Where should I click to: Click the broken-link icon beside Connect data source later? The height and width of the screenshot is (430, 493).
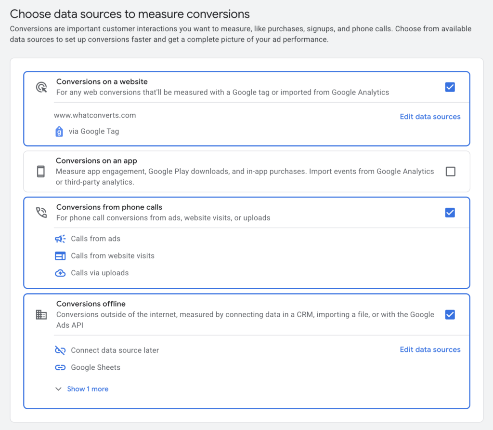(x=60, y=350)
